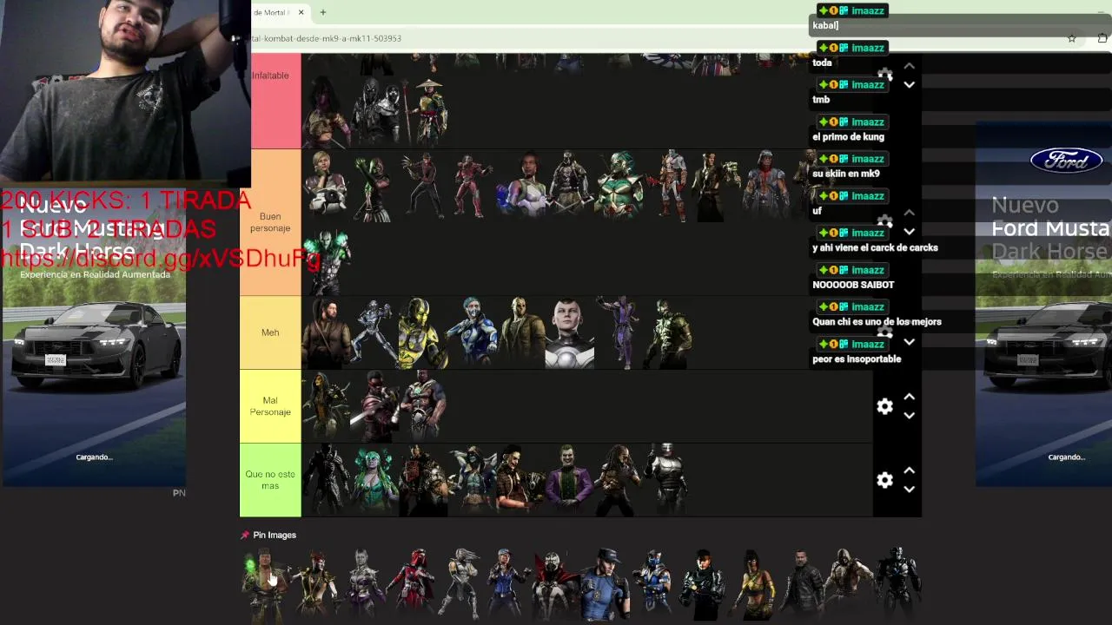Edit the Infaltable tier label
1112x625 pixels.
[270, 76]
